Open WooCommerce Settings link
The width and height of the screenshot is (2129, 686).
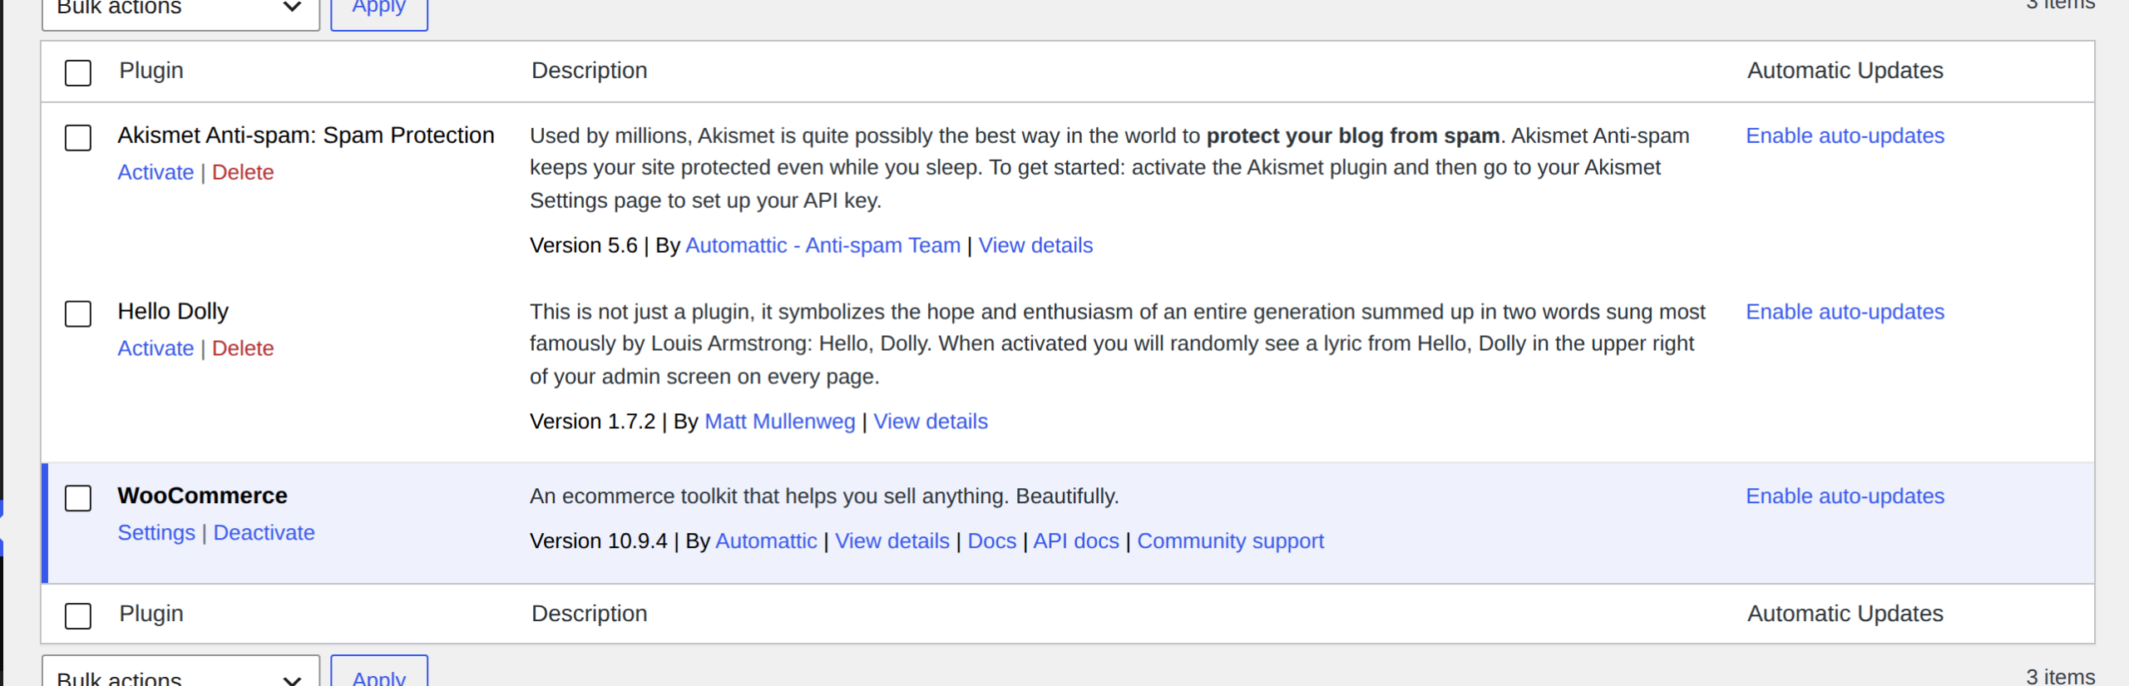(156, 533)
